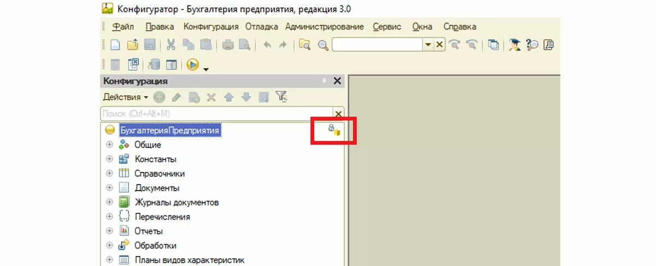The width and height of the screenshot is (656, 266).
Task: Click the Redo arrow icon
Action: pos(283,45)
